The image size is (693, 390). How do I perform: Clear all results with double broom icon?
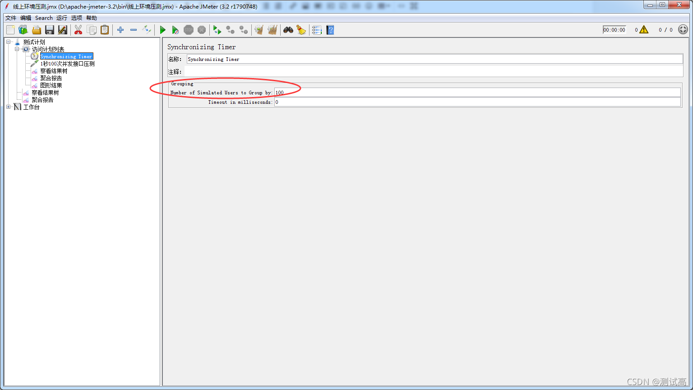click(272, 30)
